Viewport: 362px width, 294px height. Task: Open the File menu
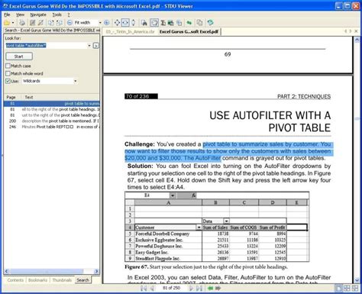tap(7, 15)
